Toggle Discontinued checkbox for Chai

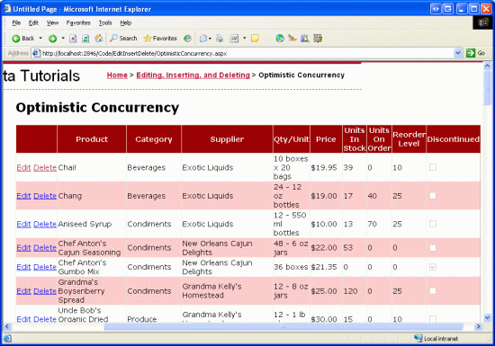[x=433, y=167]
